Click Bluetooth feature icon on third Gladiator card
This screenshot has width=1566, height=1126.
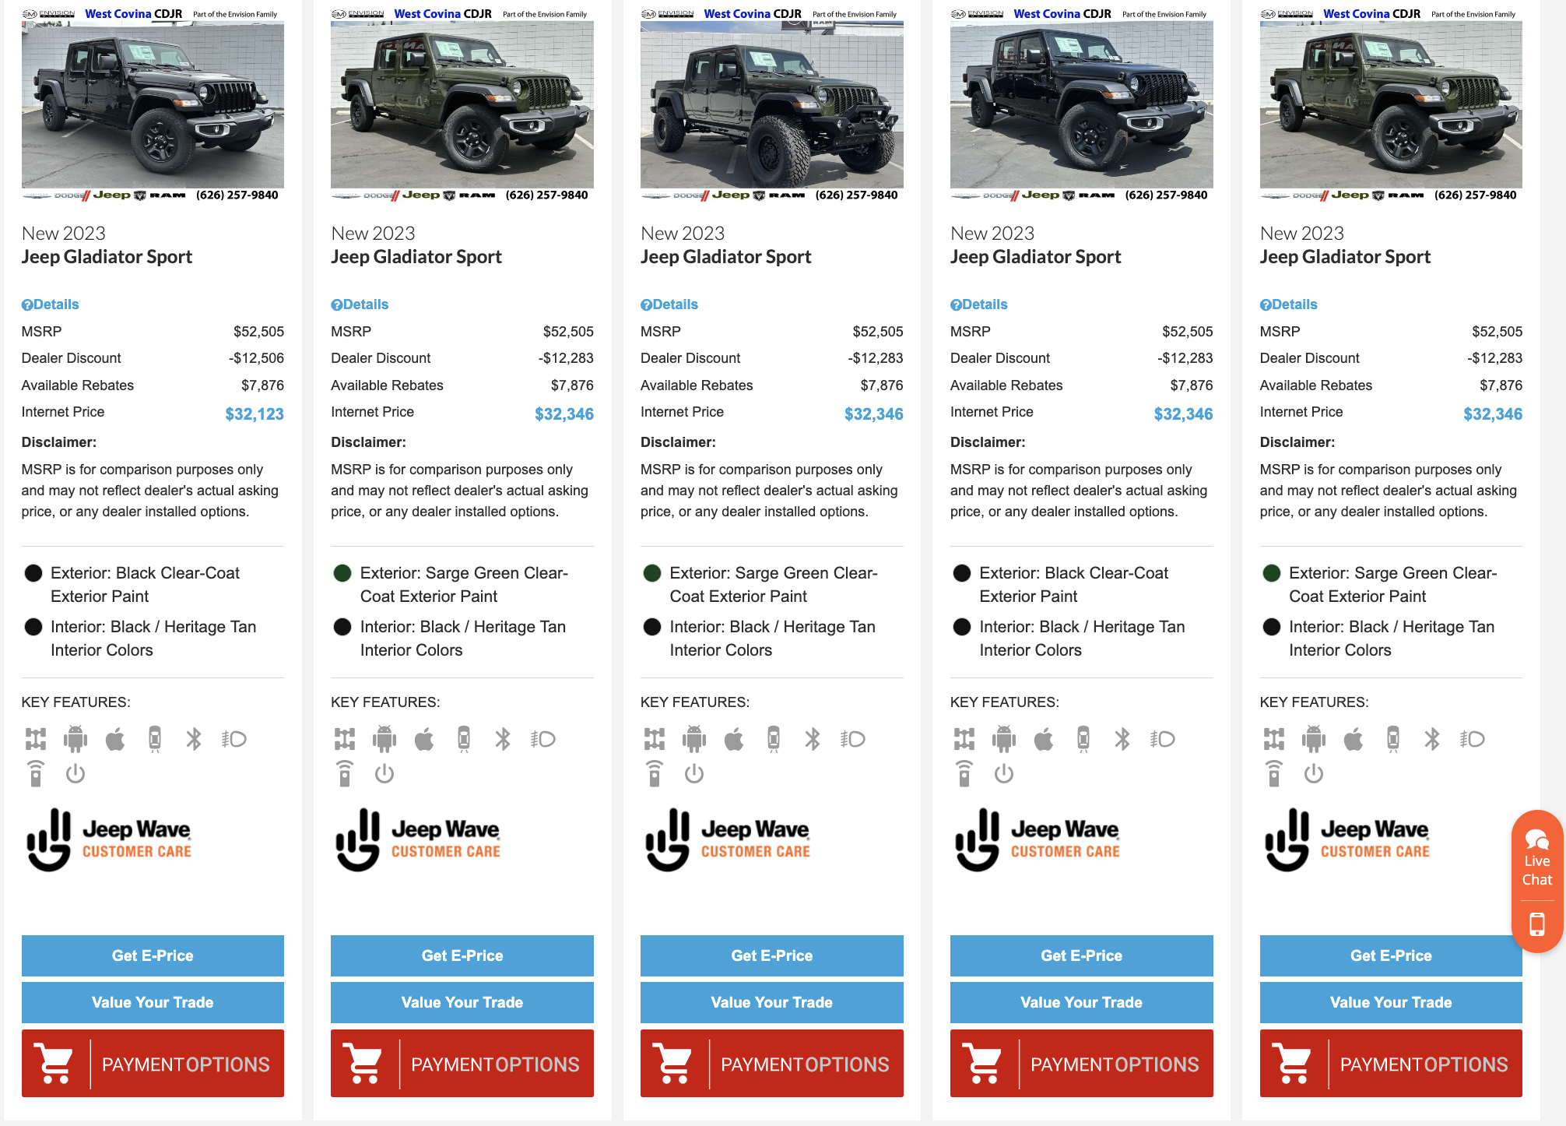click(813, 739)
